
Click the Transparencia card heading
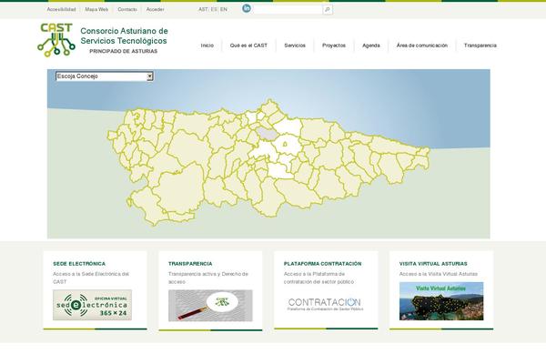pyautogui.click(x=190, y=264)
